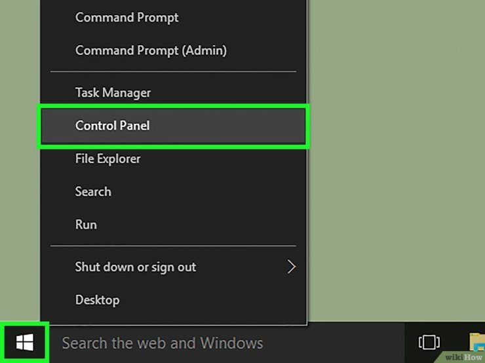Expand the Shut down submenu arrow
This screenshot has width=485, height=363.
click(292, 267)
